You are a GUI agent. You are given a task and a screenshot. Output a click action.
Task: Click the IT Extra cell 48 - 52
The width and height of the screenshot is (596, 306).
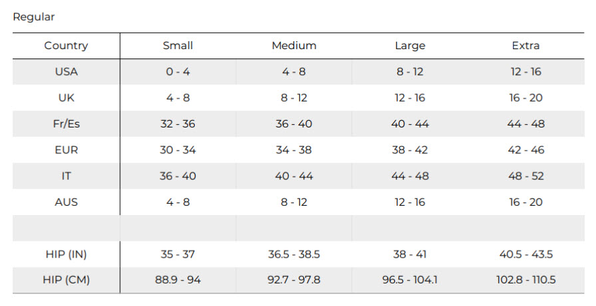526,176
